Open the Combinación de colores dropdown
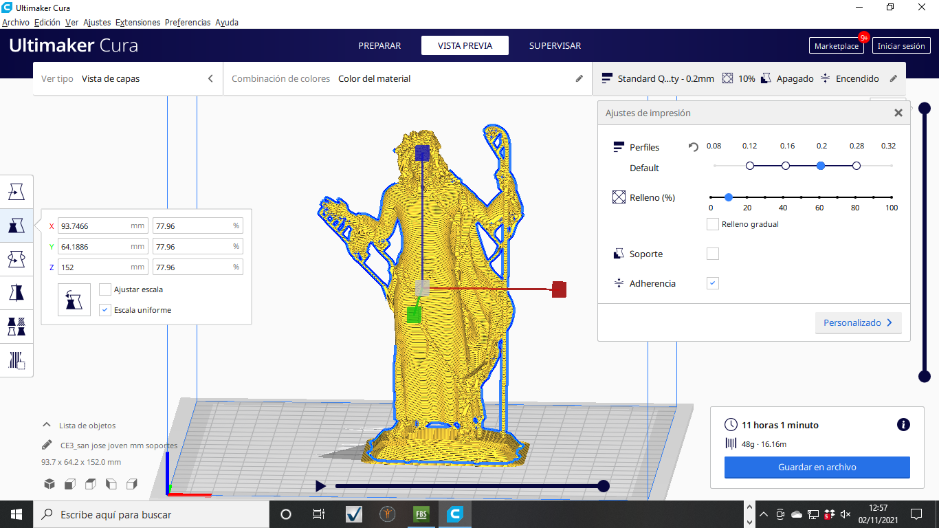The image size is (939, 528). pos(407,78)
